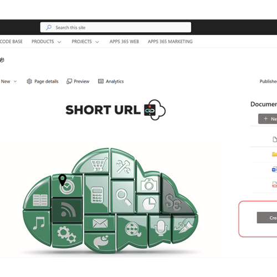Expand the New dropdown chevron
Screen dimensions: 277x277
(15, 81)
